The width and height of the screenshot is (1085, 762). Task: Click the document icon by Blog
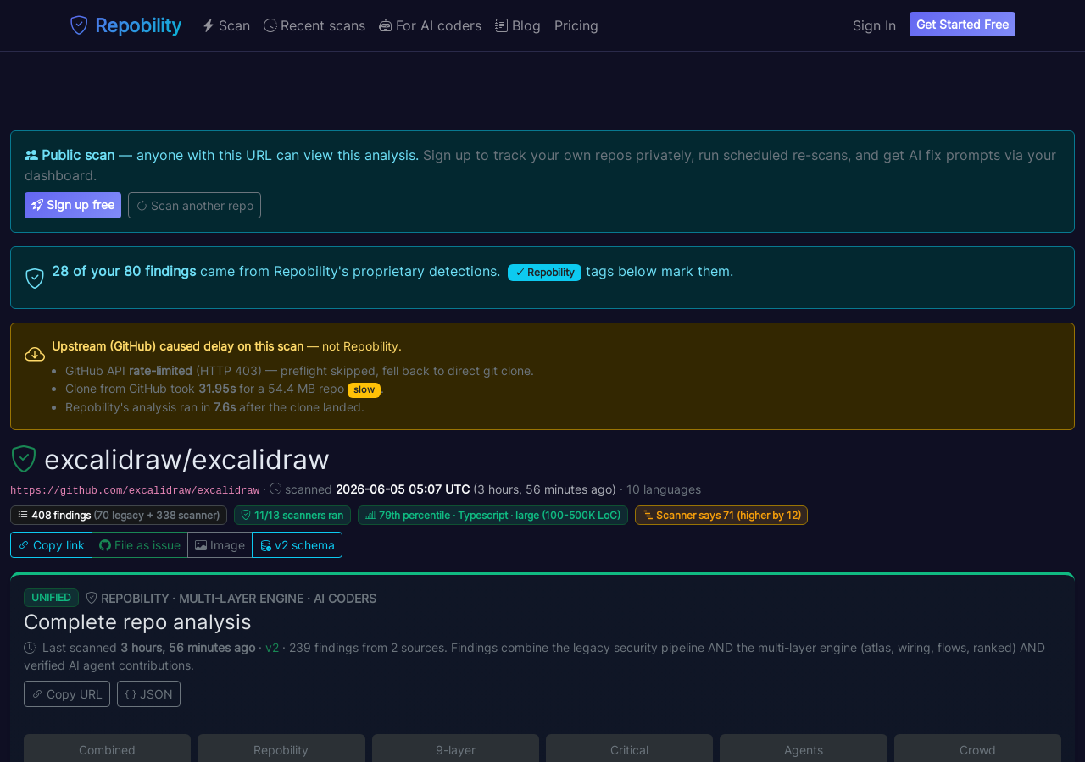click(x=502, y=25)
